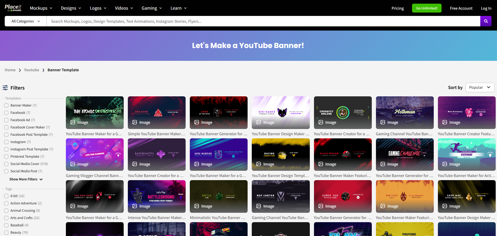The width and height of the screenshot is (497, 236).
Task: Open the All Categories dropdown
Action: pyautogui.click(x=25, y=21)
